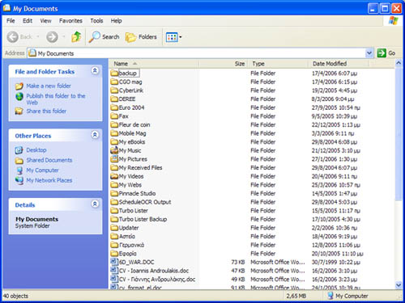The width and height of the screenshot is (405, 303).
Task: Expand the Address bar dropdown
Action: pyautogui.click(x=369, y=53)
